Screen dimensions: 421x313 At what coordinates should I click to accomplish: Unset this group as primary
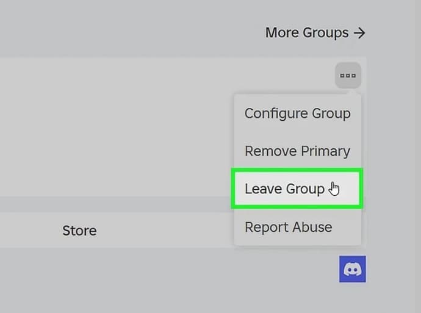pos(297,151)
